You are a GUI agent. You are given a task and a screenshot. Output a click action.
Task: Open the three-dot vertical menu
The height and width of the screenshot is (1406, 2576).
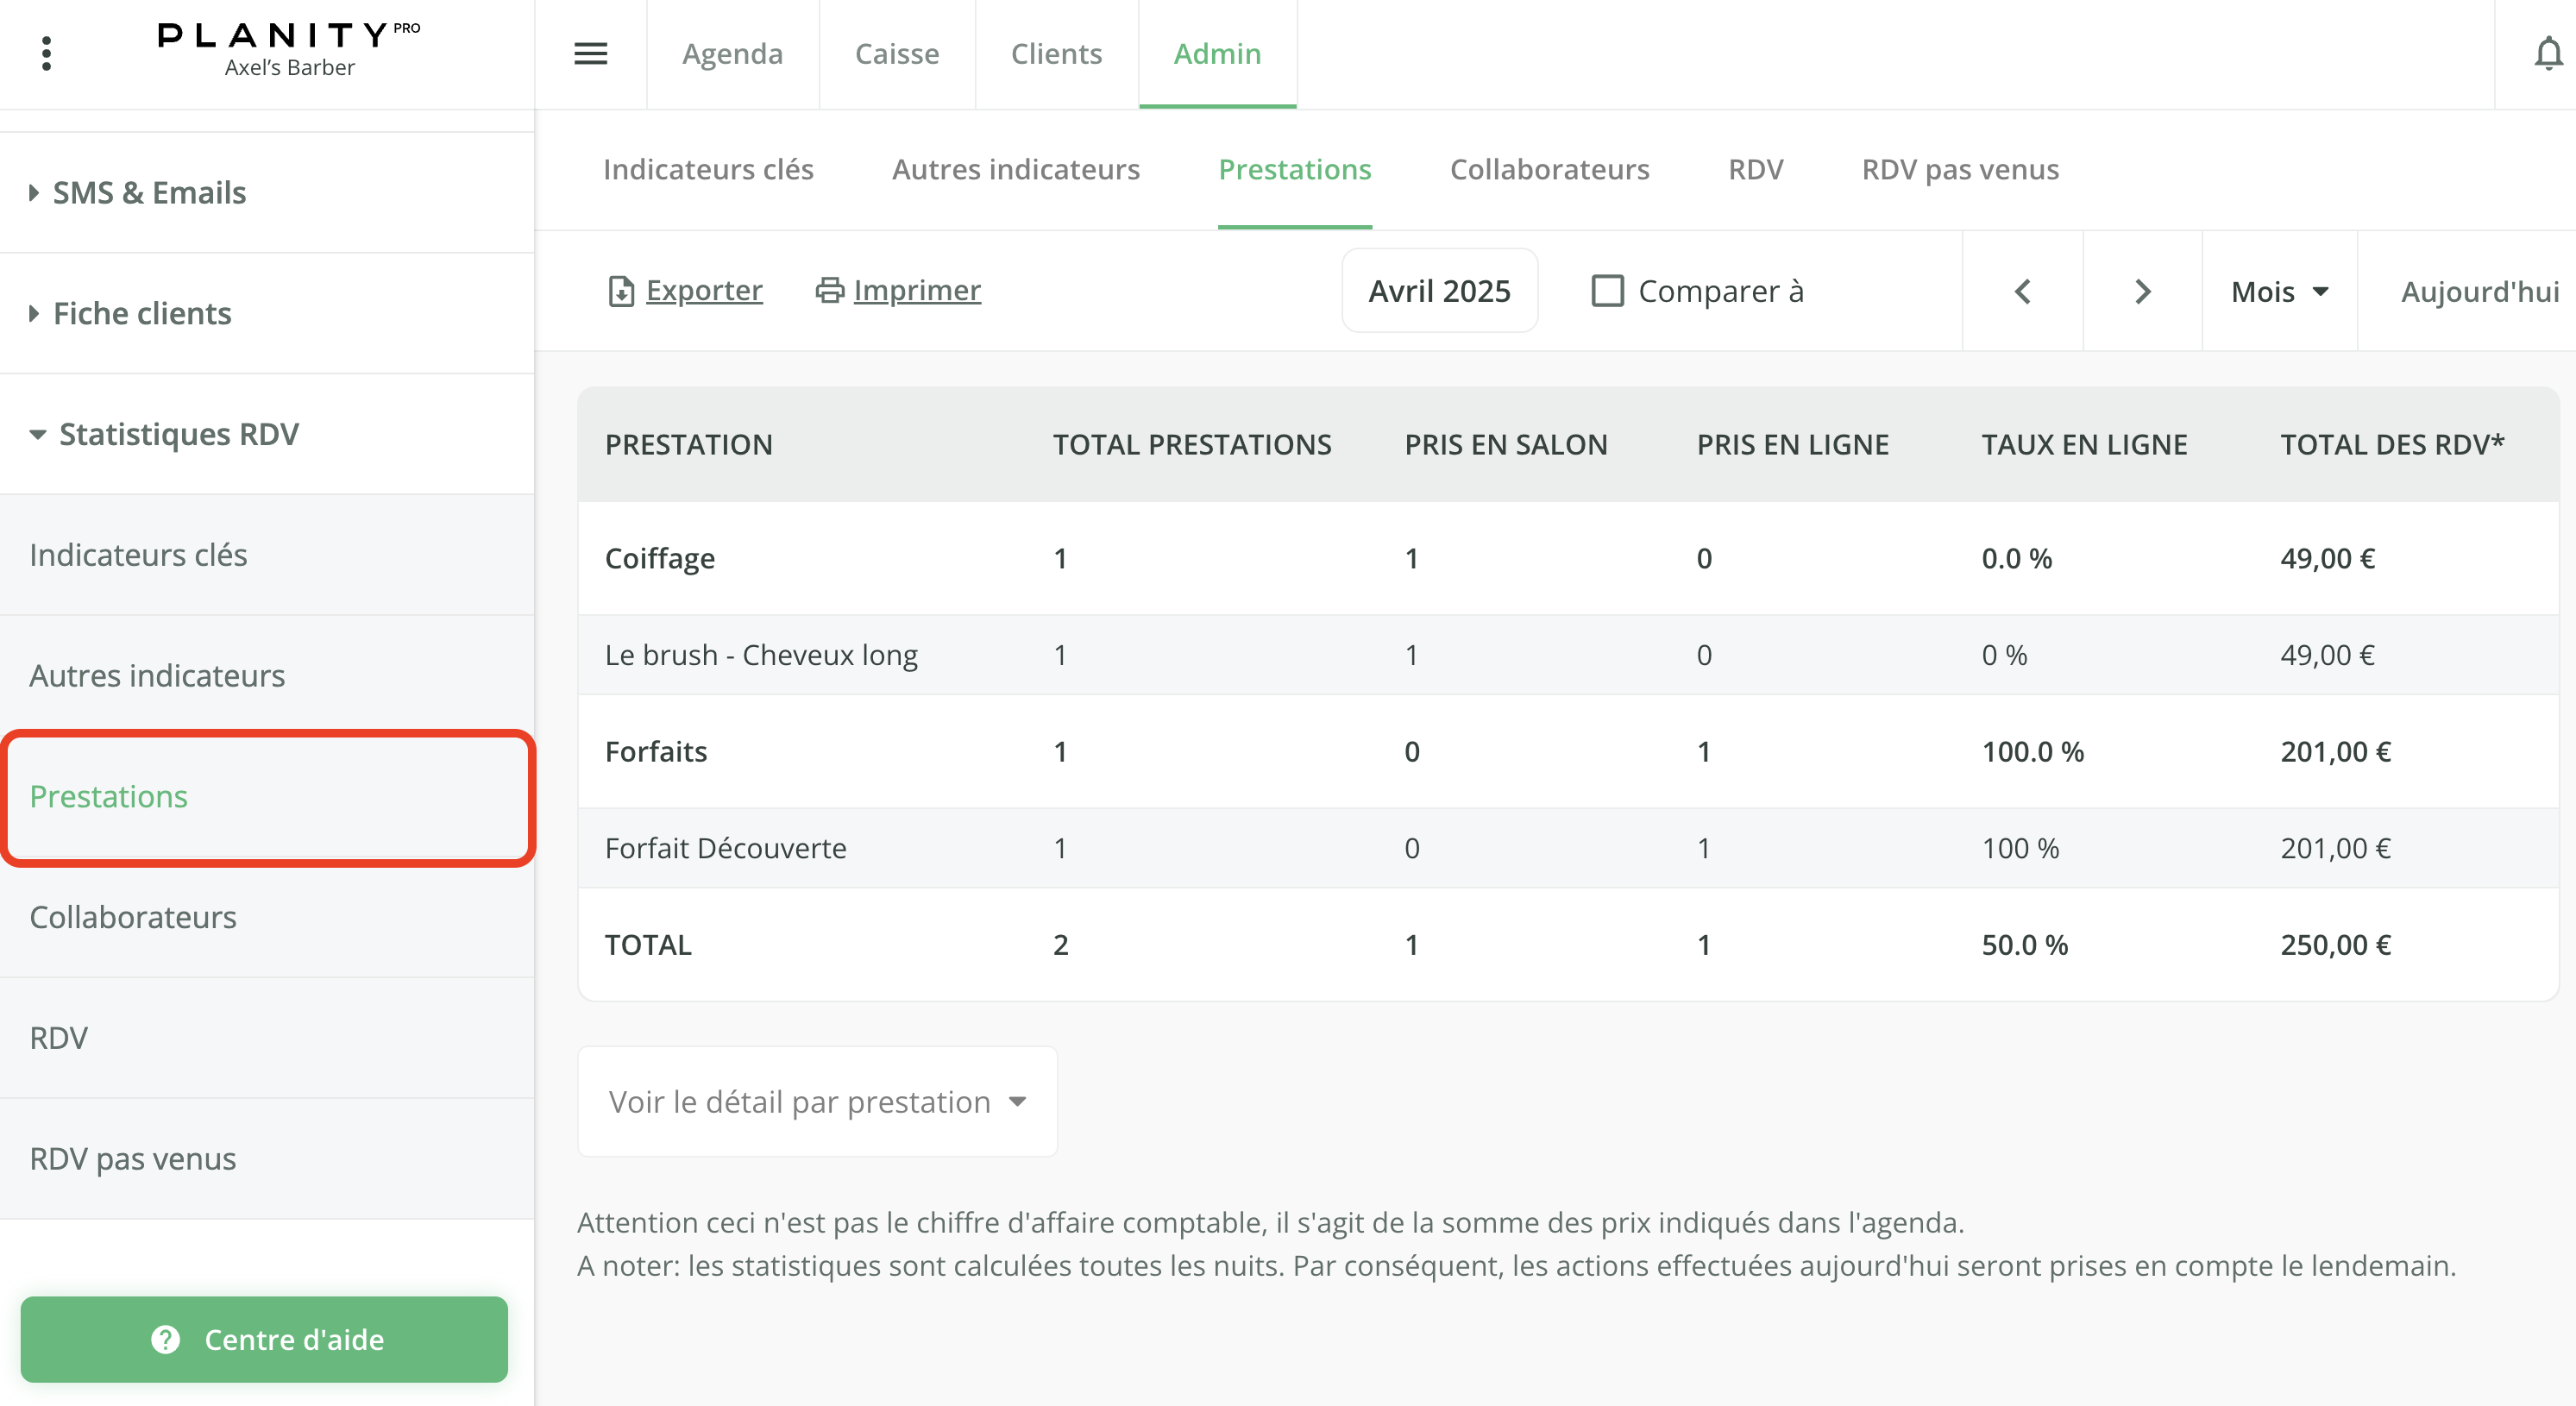[x=46, y=53]
